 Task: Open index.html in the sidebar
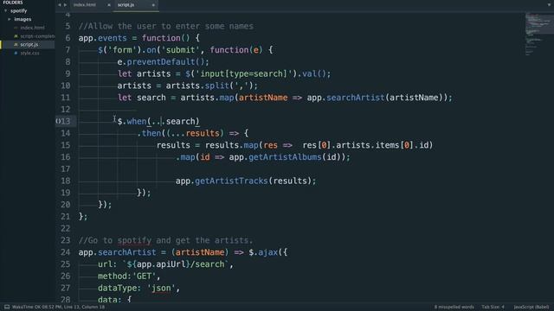(x=32, y=28)
